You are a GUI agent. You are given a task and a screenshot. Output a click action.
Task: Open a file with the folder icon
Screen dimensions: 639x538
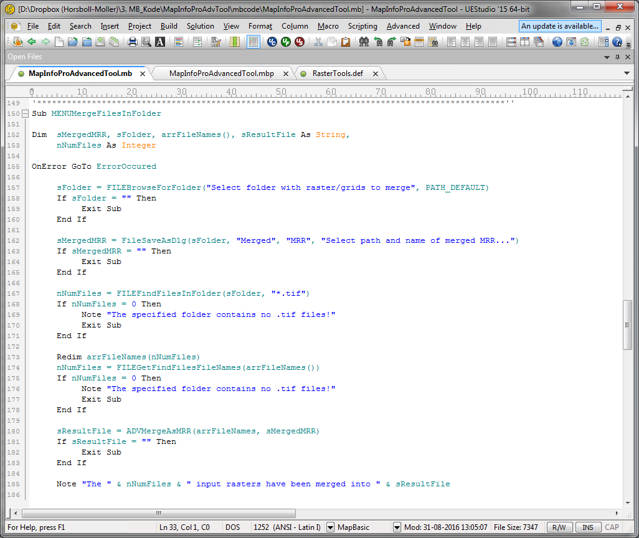coord(73,42)
